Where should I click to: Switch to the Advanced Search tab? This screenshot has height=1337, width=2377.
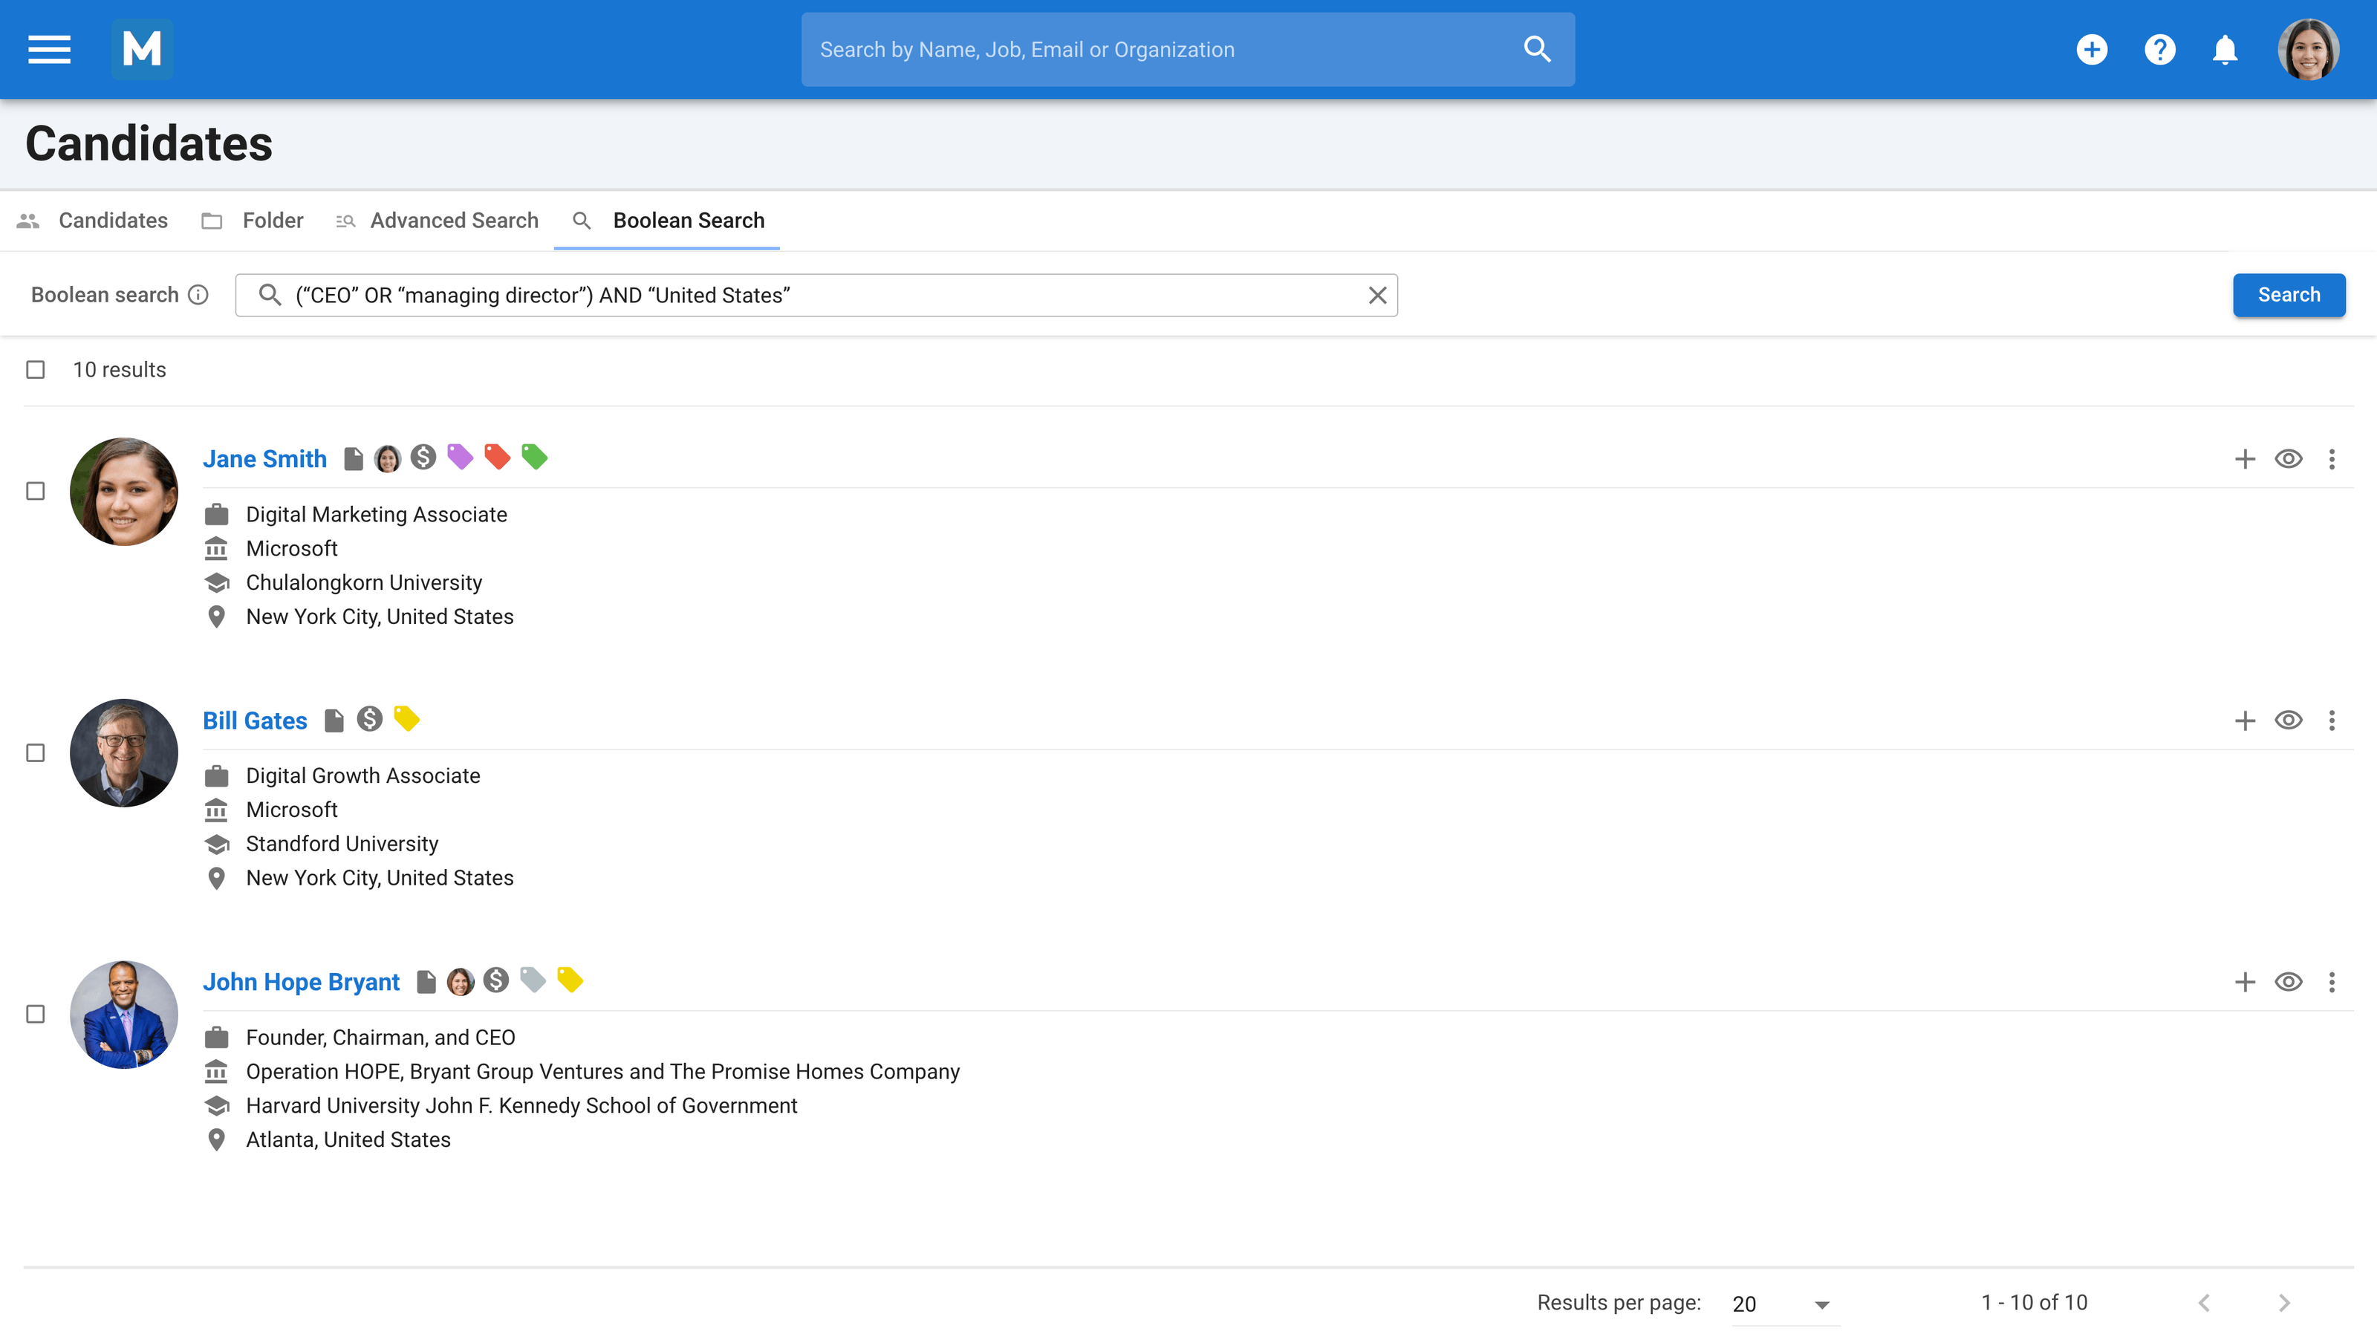pos(453,221)
